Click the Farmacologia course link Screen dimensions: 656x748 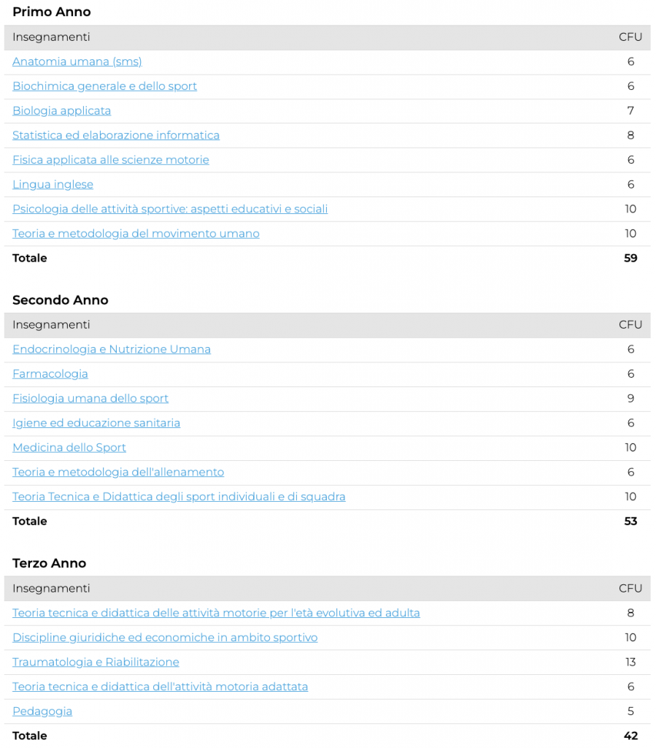tap(50, 374)
